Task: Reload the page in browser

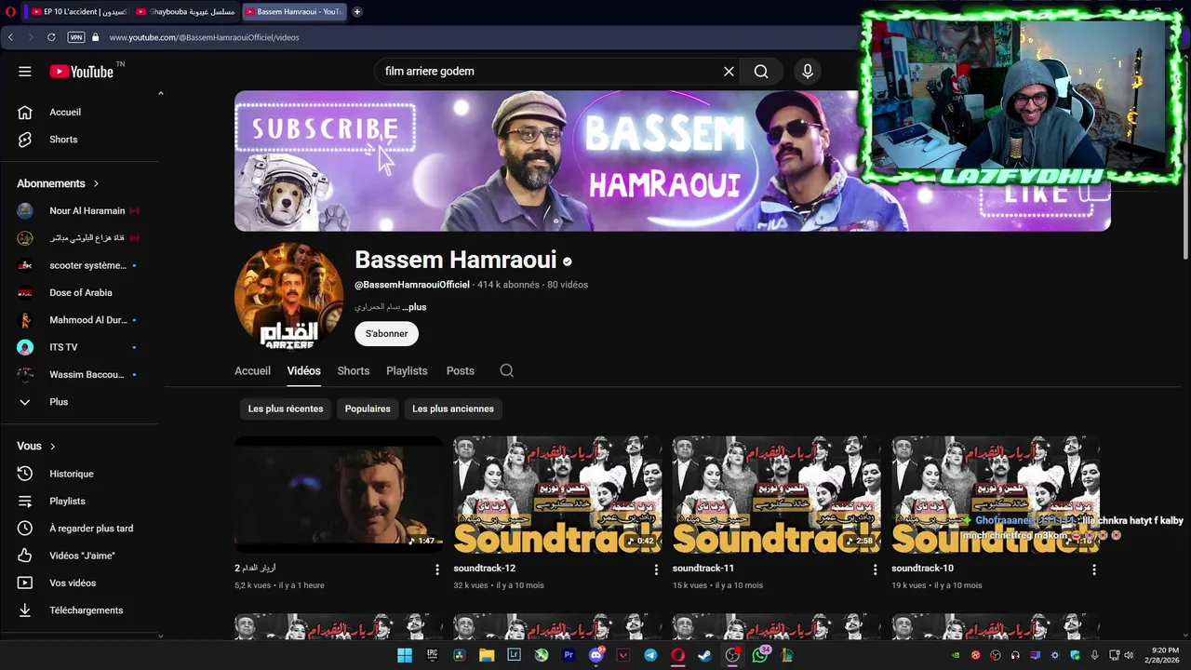Action: click(x=51, y=37)
